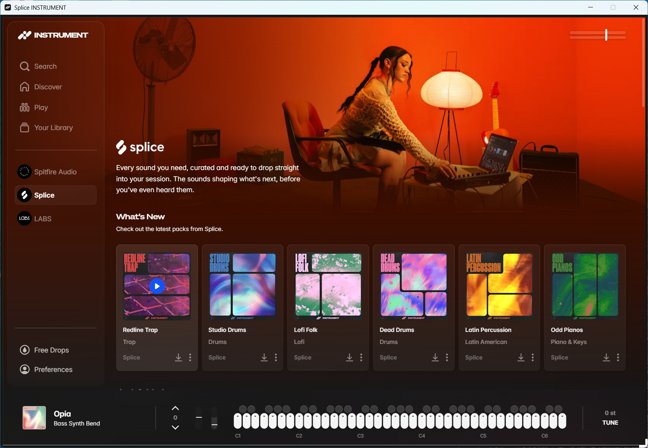Viewport: 648px width, 448px height.
Task: Click the splice banner logo
Action: (x=140, y=147)
